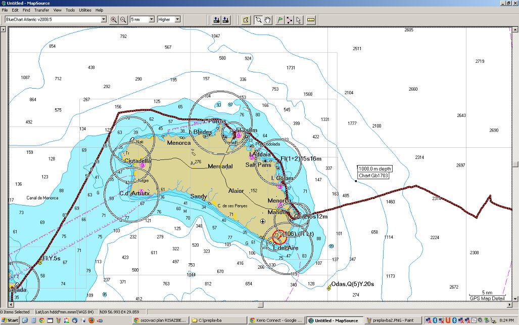Open BlueChart Atlantic map product dropdown

click(x=104, y=19)
